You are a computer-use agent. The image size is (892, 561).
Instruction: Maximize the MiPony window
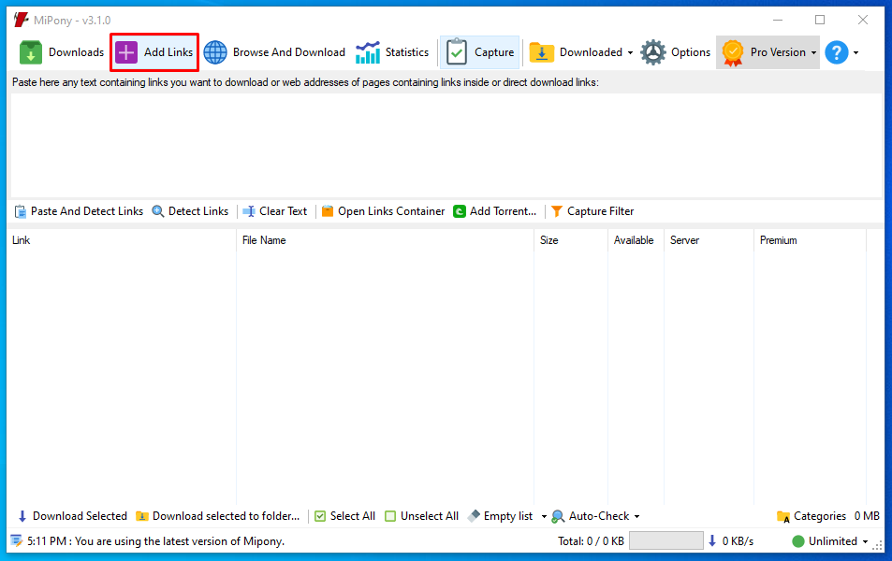[820, 20]
